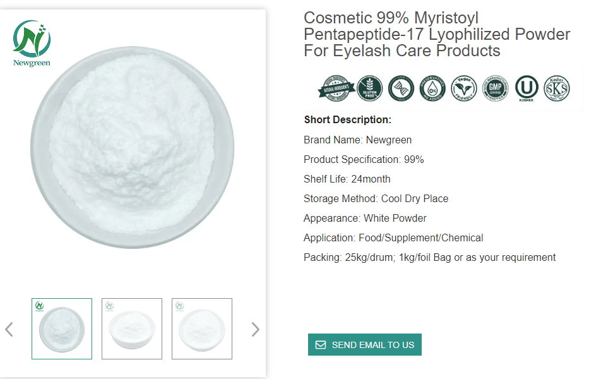Click the Vegan Friendly leaf badge

point(464,88)
